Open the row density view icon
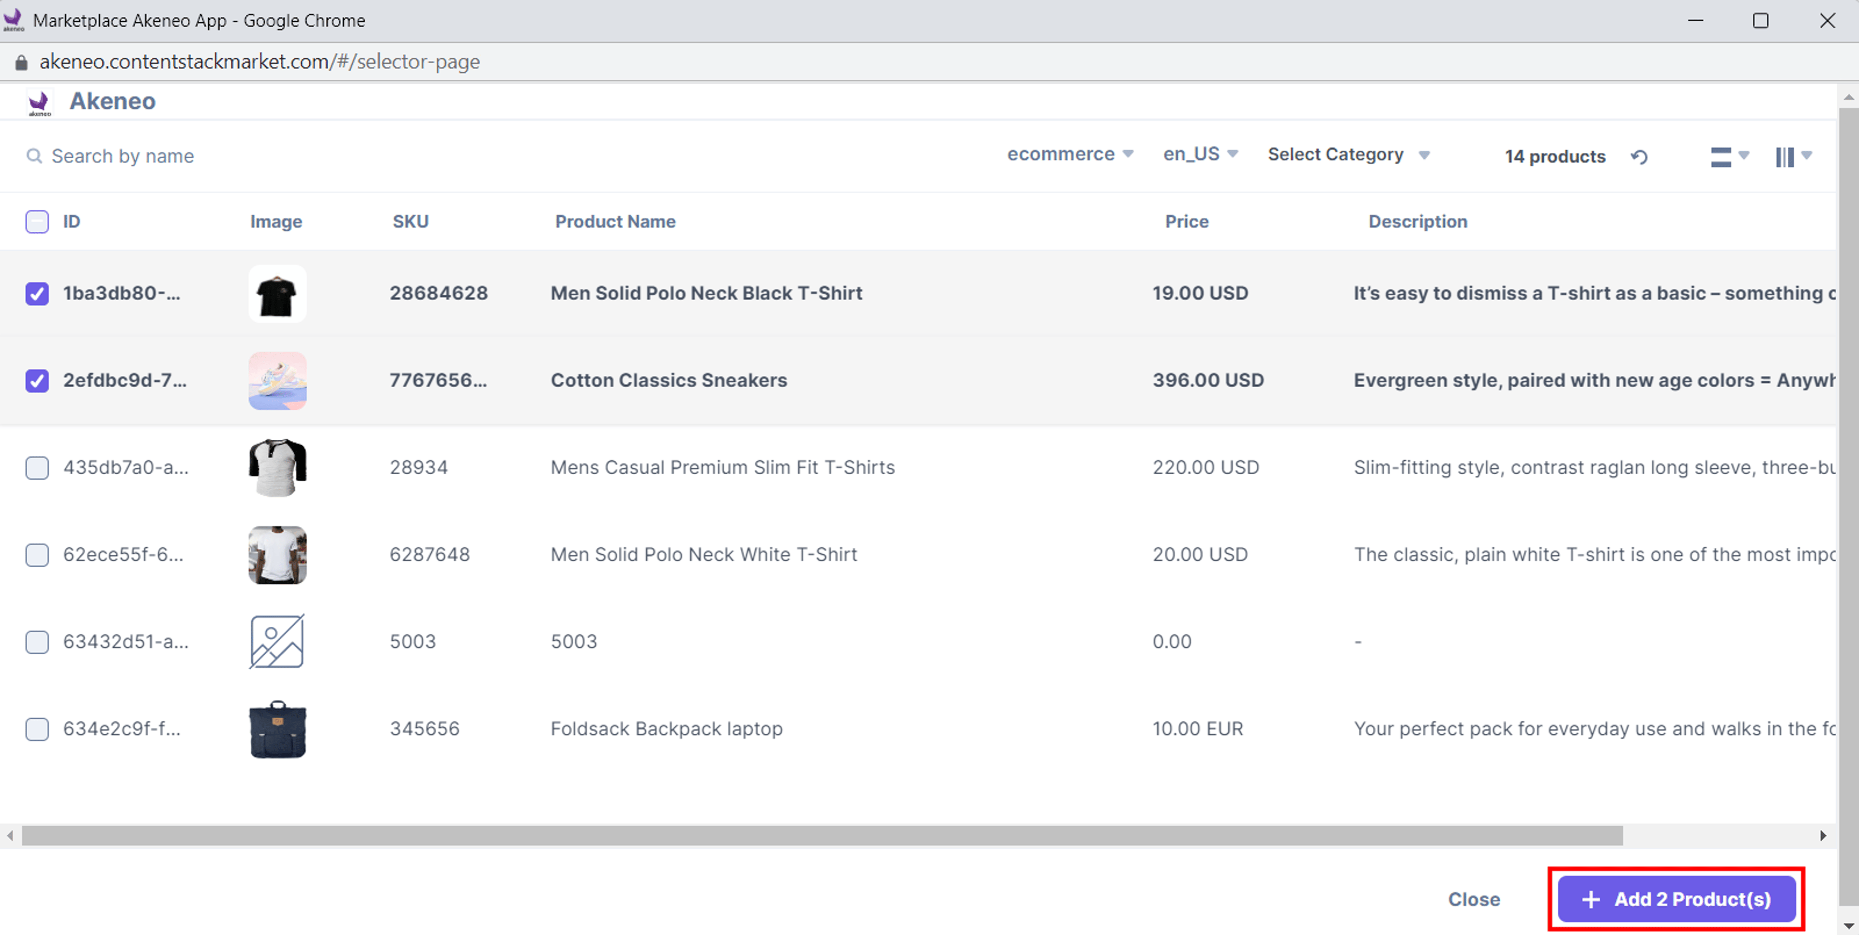 coord(1729,156)
